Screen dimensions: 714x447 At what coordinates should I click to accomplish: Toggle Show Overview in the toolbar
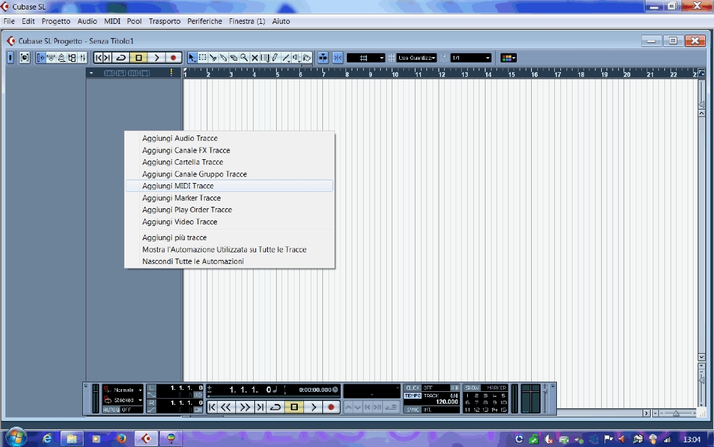(61, 58)
